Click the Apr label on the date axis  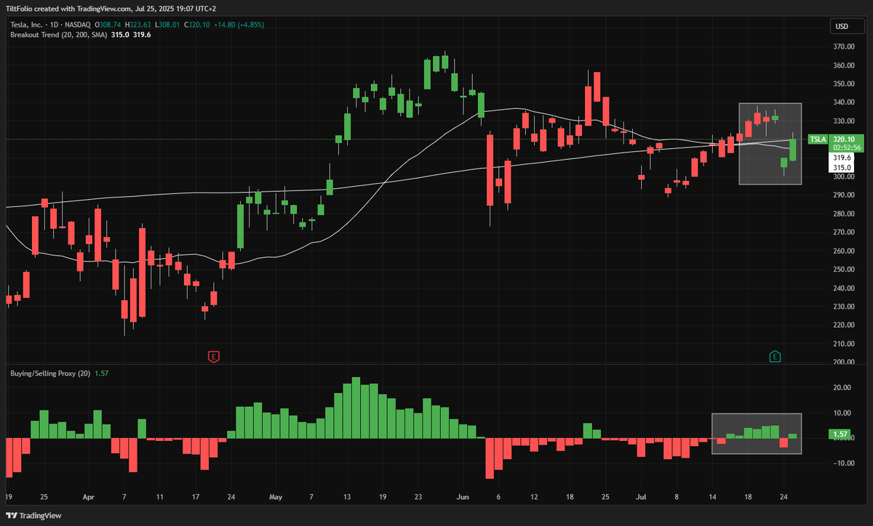pyautogui.click(x=89, y=498)
